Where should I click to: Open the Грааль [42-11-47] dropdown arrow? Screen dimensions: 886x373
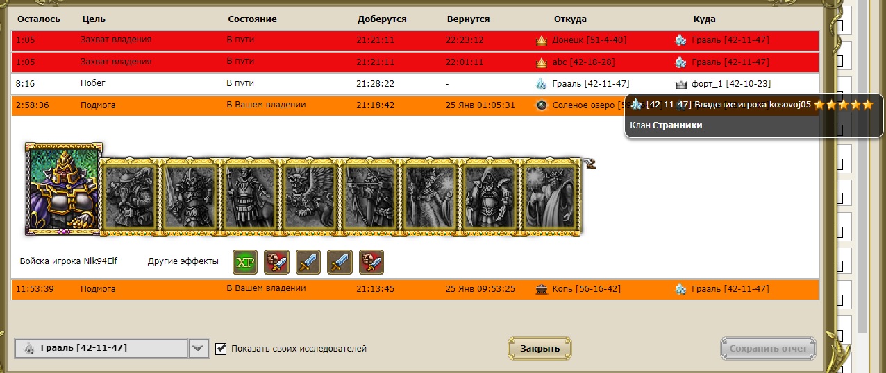click(199, 348)
